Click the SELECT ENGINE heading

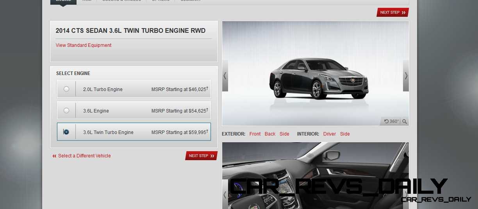[73, 73]
